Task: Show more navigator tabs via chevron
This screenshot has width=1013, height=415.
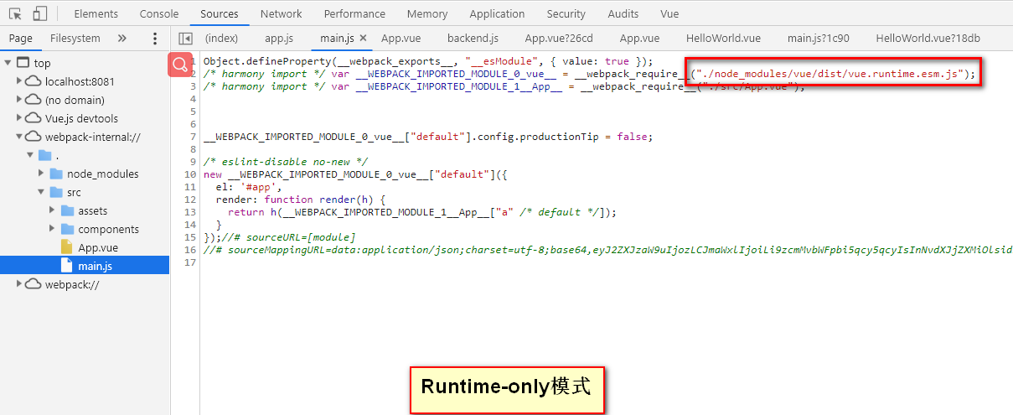Action: click(122, 39)
